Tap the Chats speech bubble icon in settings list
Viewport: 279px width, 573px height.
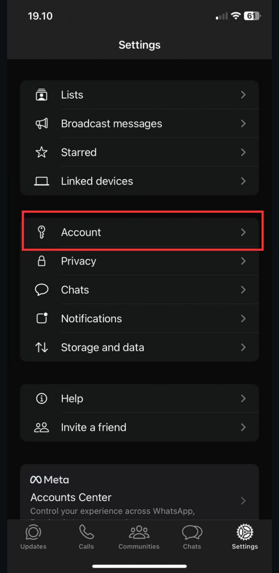click(x=41, y=290)
